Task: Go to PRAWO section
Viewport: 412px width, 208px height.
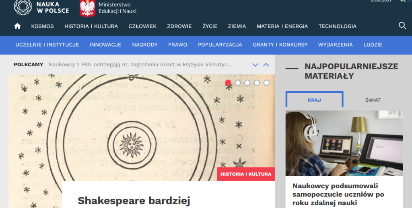Action: coord(177,45)
